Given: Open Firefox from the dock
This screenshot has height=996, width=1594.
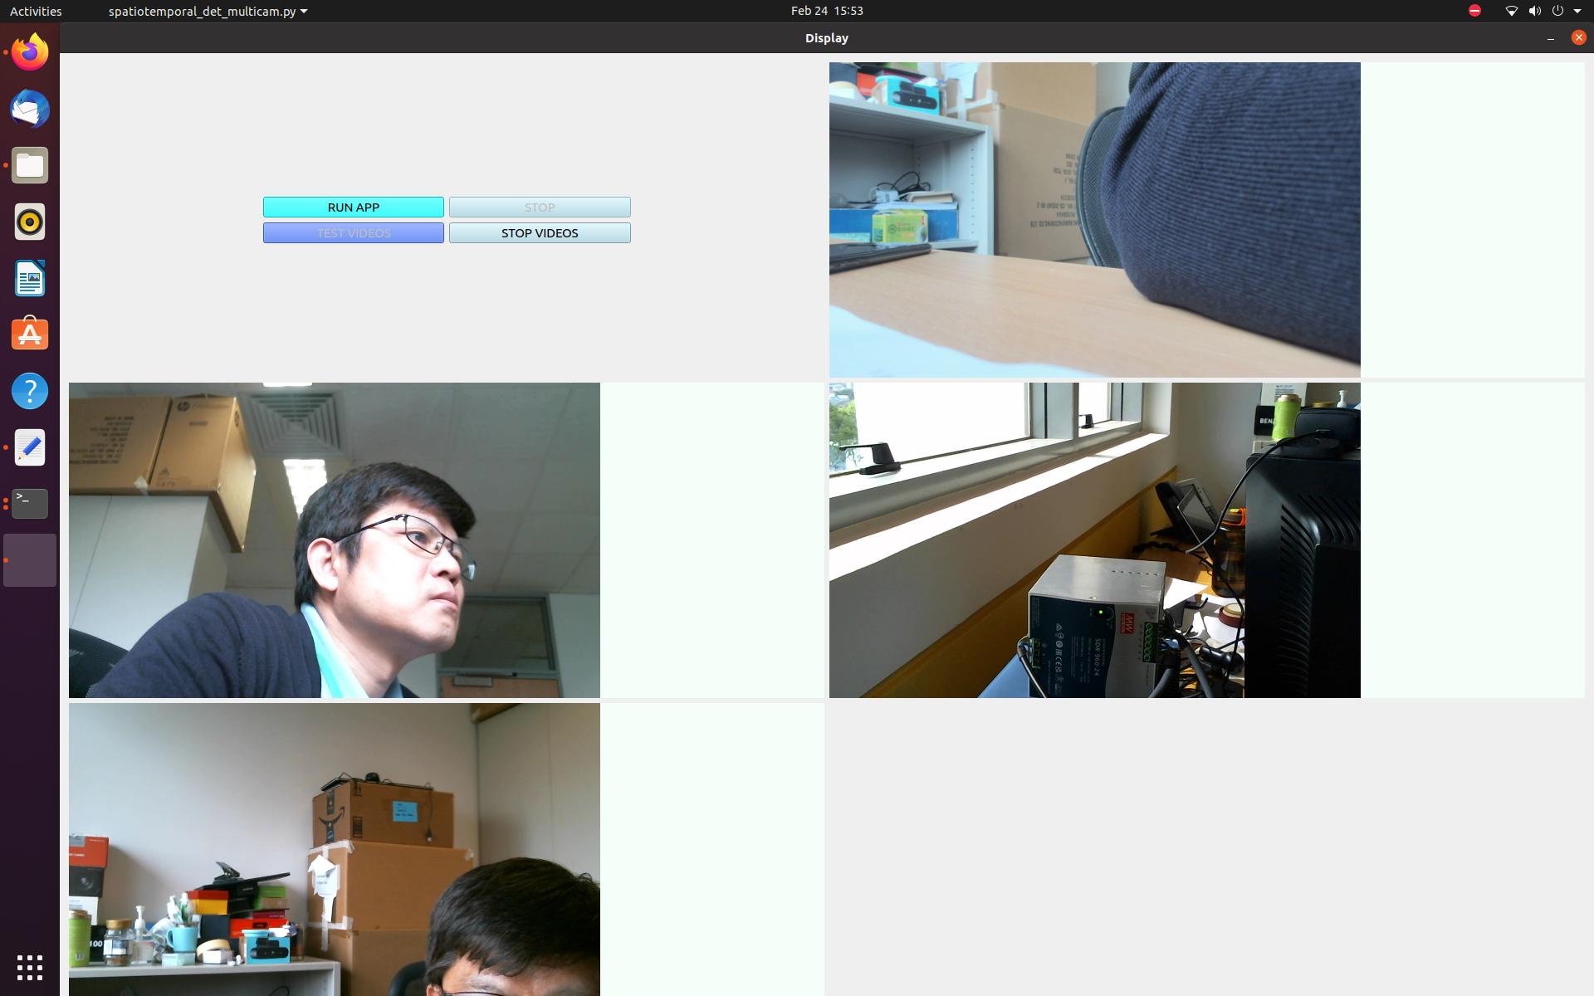Looking at the screenshot, I should [x=30, y=53].
